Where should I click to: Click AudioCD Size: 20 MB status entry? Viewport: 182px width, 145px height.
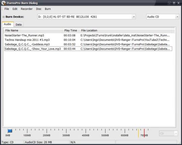click(x=38, y=142)
